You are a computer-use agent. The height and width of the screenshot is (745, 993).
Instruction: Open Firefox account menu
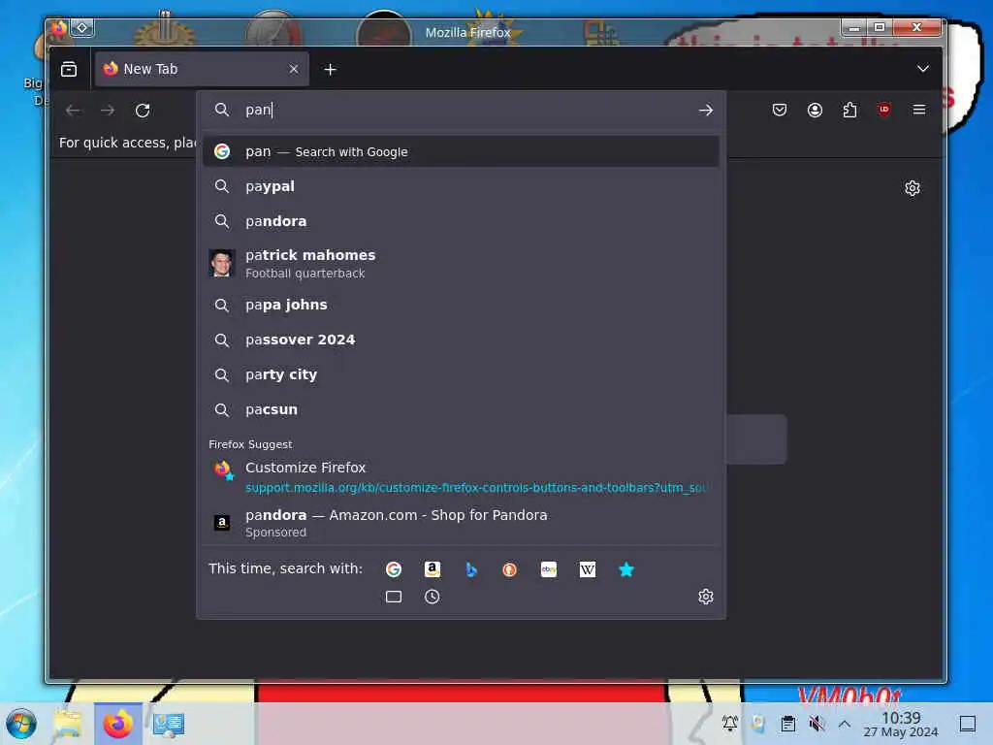[x=815, y=111]
